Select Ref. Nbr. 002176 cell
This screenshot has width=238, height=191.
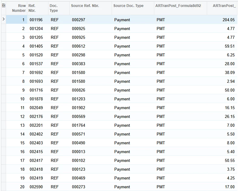click(37, 117)
